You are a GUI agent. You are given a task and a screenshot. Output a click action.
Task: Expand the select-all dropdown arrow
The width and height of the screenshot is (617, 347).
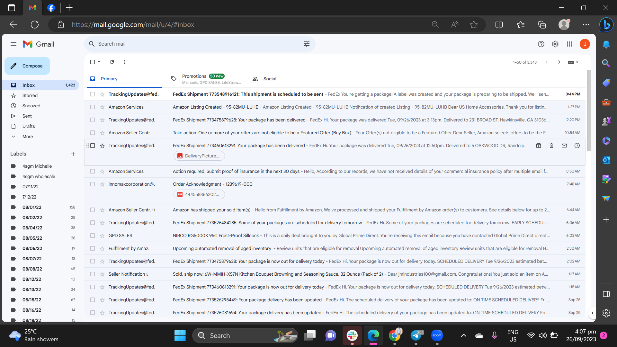click(x=99, y=62)
